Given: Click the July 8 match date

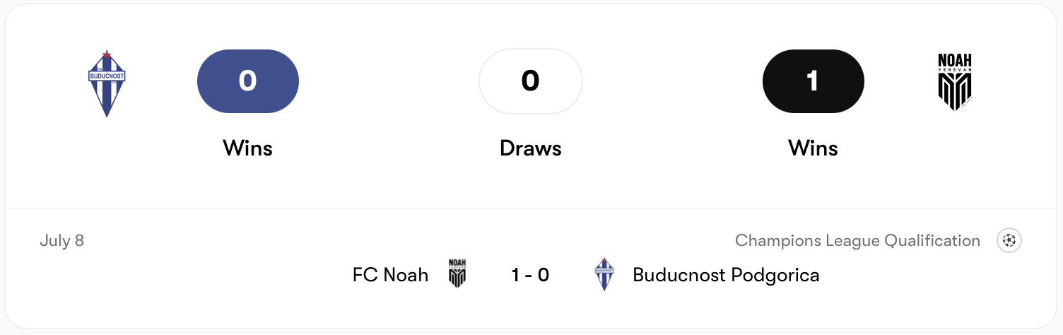Looking at the screenshot, I should click(62, 241).
